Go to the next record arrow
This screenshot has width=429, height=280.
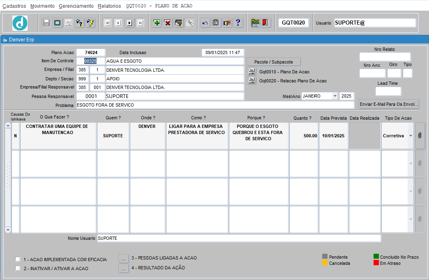[x=129, y=23]
